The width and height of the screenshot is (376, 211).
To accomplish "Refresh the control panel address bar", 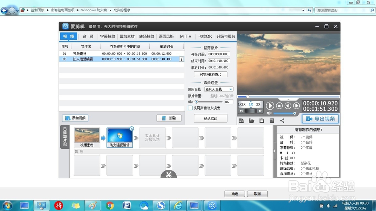I will [x=309, y=10].
